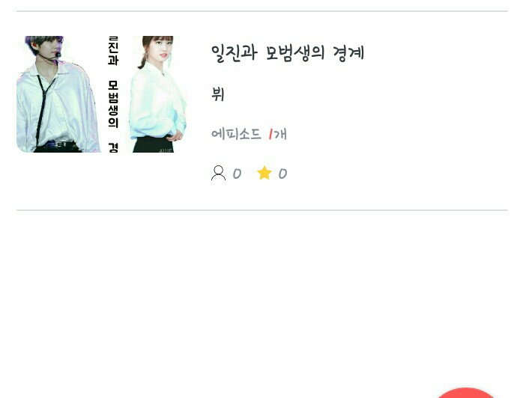Tap the man in white shirt on cover
This screenshot has width=532, height=398.
pyautogui.click(x=58, y=94)
